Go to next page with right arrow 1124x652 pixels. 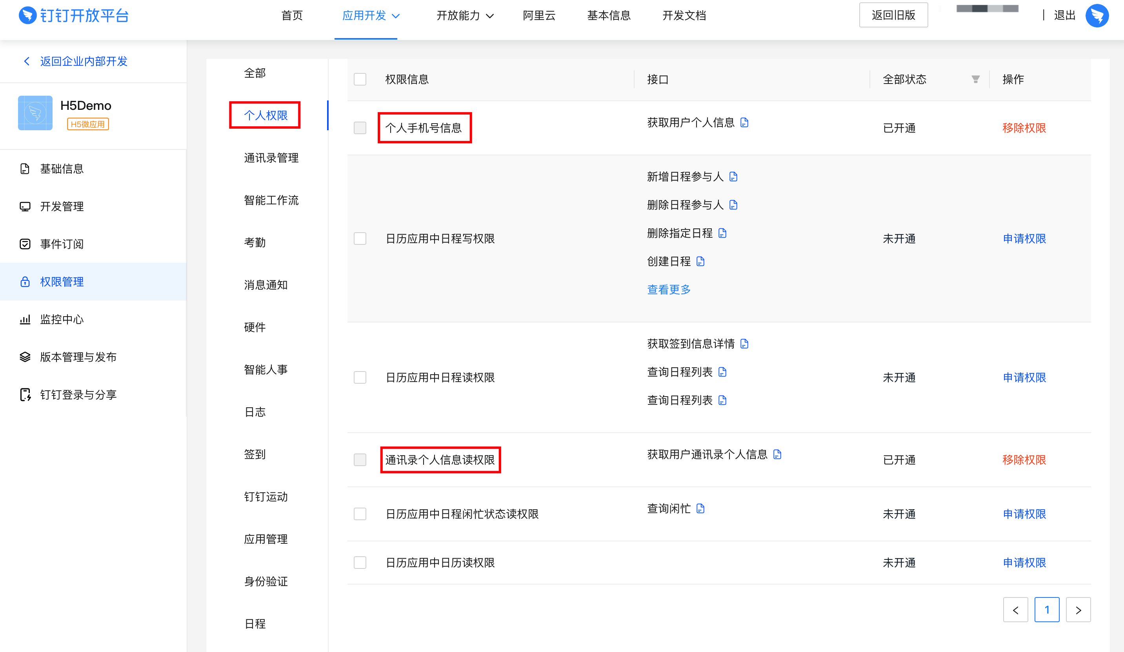(x=1078, y=610)
